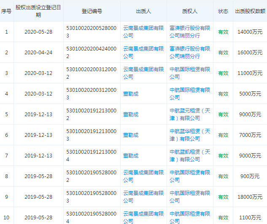
Task: Open 云南景成集团有限公司 pledgor link in row 3
Action: 143,73
